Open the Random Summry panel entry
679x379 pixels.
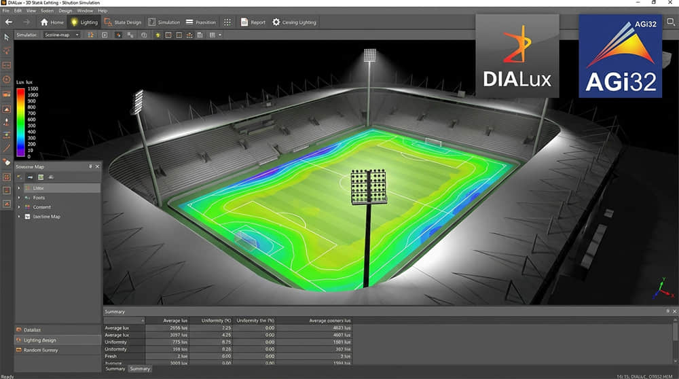[x=58, y=350]
